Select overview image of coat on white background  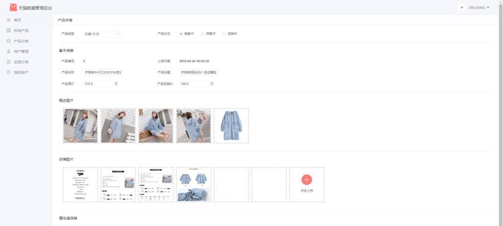231,125
